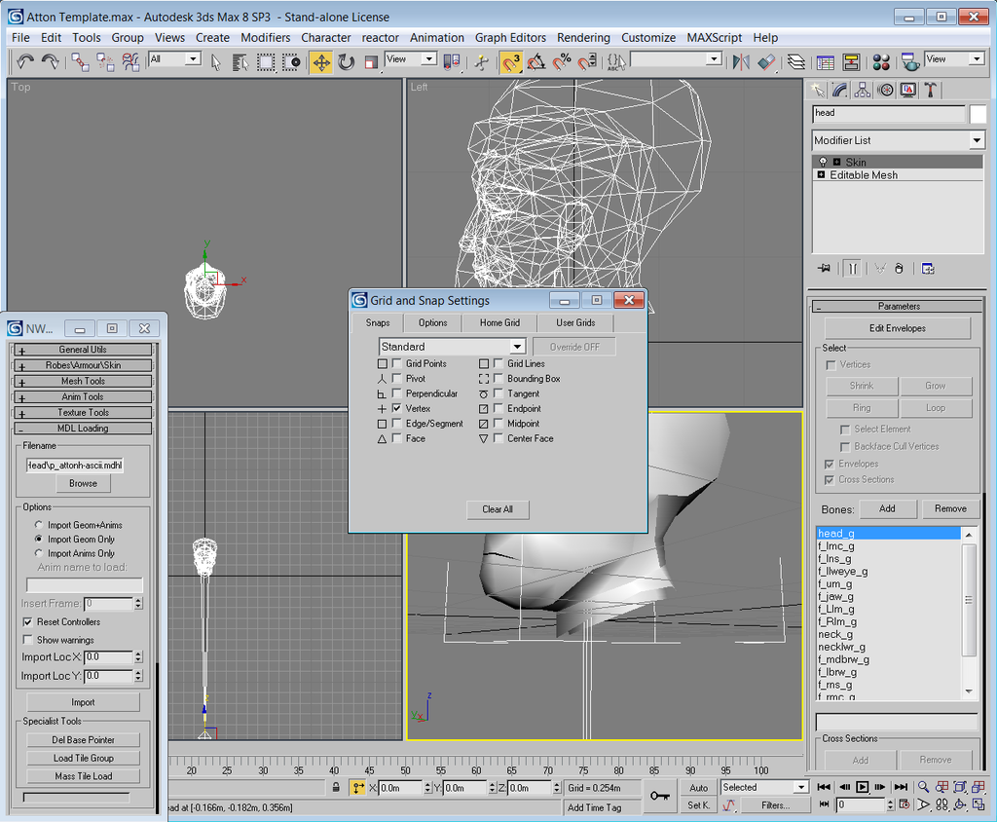Switch to the Motion command panel icon

[x=885, y=91]
